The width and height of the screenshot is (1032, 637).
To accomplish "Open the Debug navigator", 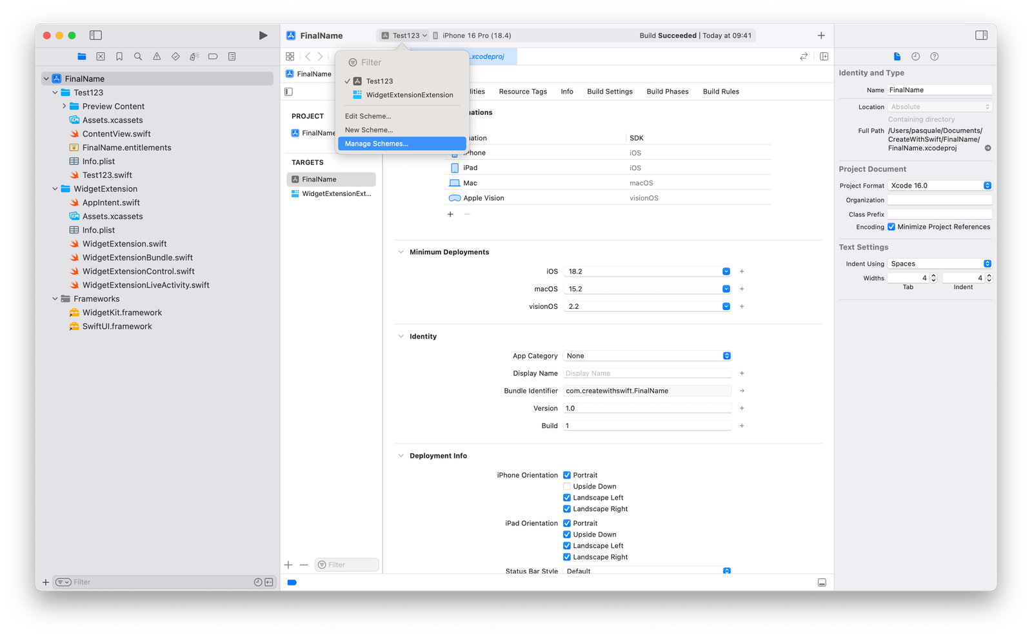I will [193, 56].
